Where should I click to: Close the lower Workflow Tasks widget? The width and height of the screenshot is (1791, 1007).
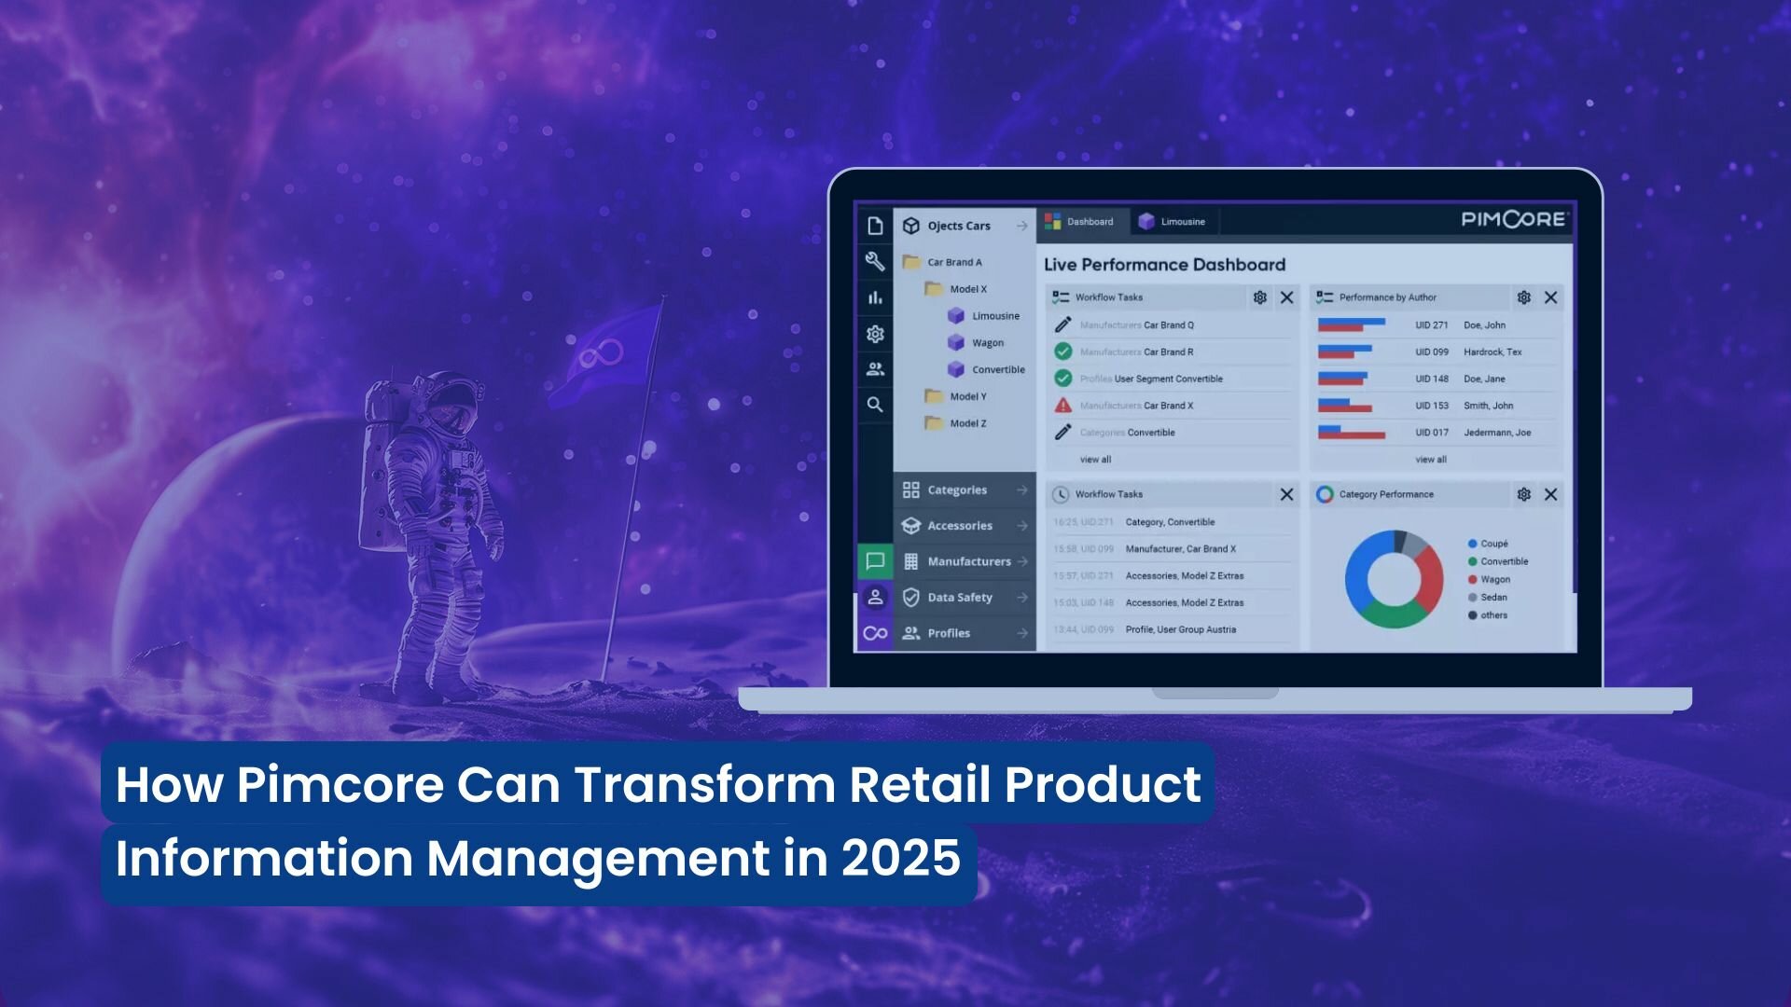(1287, 494)
